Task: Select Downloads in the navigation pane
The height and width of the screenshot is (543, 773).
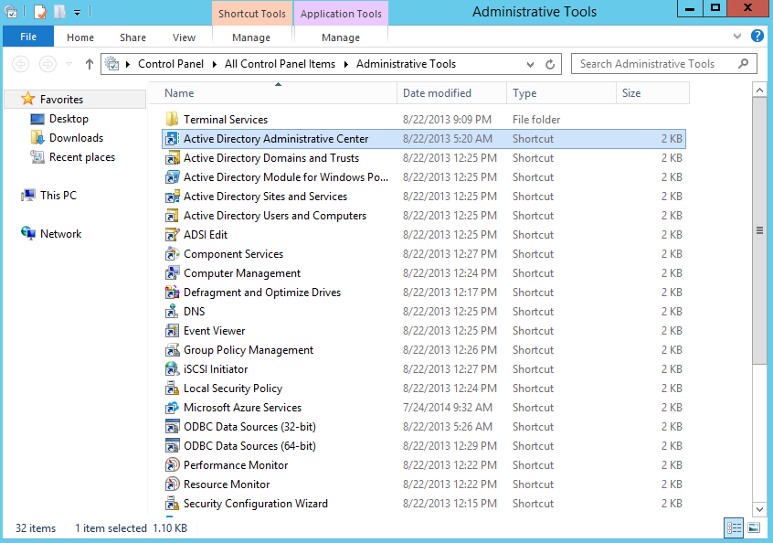Action: coord(76,138)
